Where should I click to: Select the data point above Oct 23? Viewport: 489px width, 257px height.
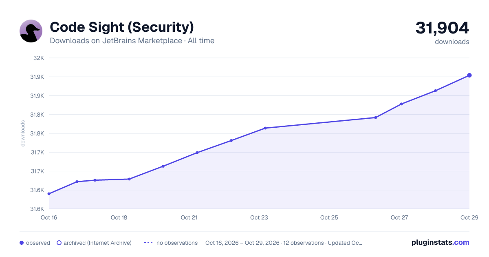[x=265, y=128]
